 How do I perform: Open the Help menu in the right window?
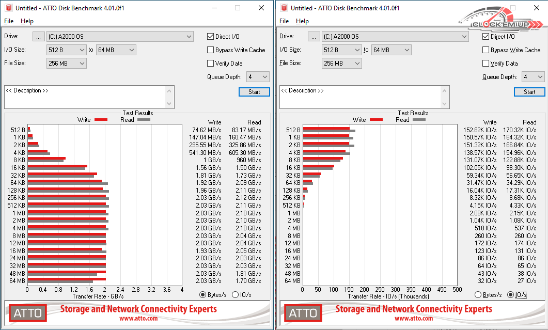coord(302,21)
